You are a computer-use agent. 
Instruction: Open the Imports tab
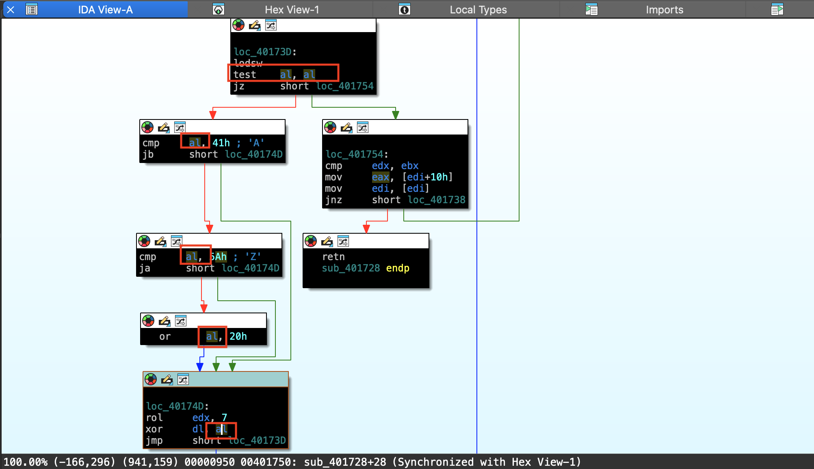click(665, 10)
